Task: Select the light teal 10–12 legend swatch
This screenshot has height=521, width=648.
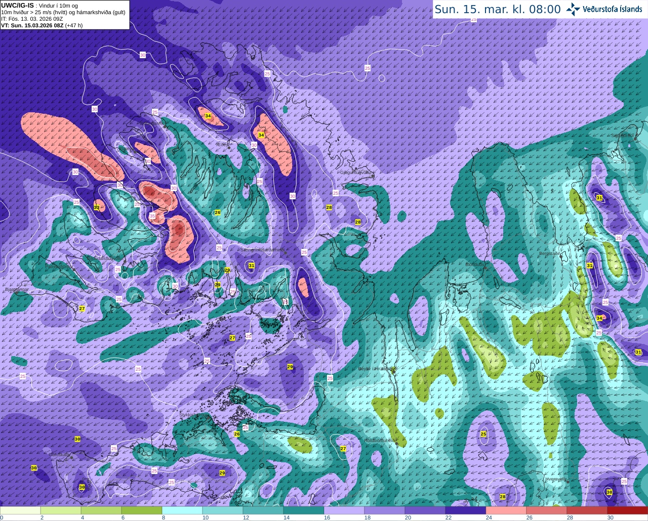Action: pos(223,510)
